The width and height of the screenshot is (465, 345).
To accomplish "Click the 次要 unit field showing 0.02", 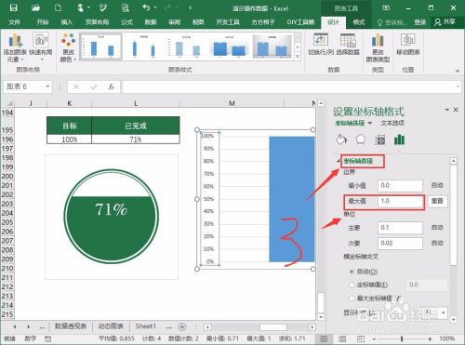I will (400, 243).
